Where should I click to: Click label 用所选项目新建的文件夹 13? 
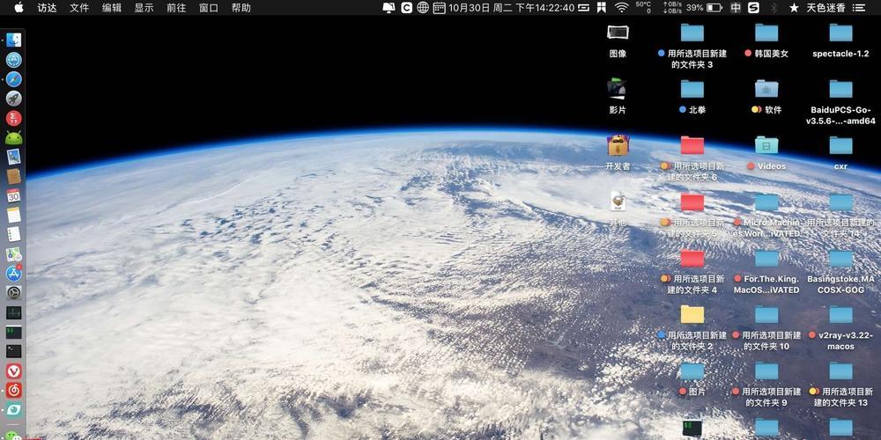(x=840, y=398)
